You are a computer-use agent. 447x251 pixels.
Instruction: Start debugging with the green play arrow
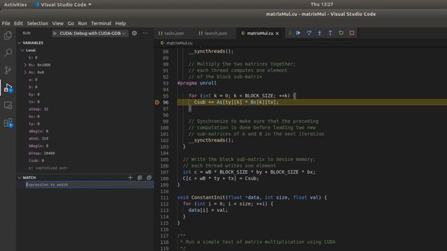pyautogui.click(x=54, y=33)
